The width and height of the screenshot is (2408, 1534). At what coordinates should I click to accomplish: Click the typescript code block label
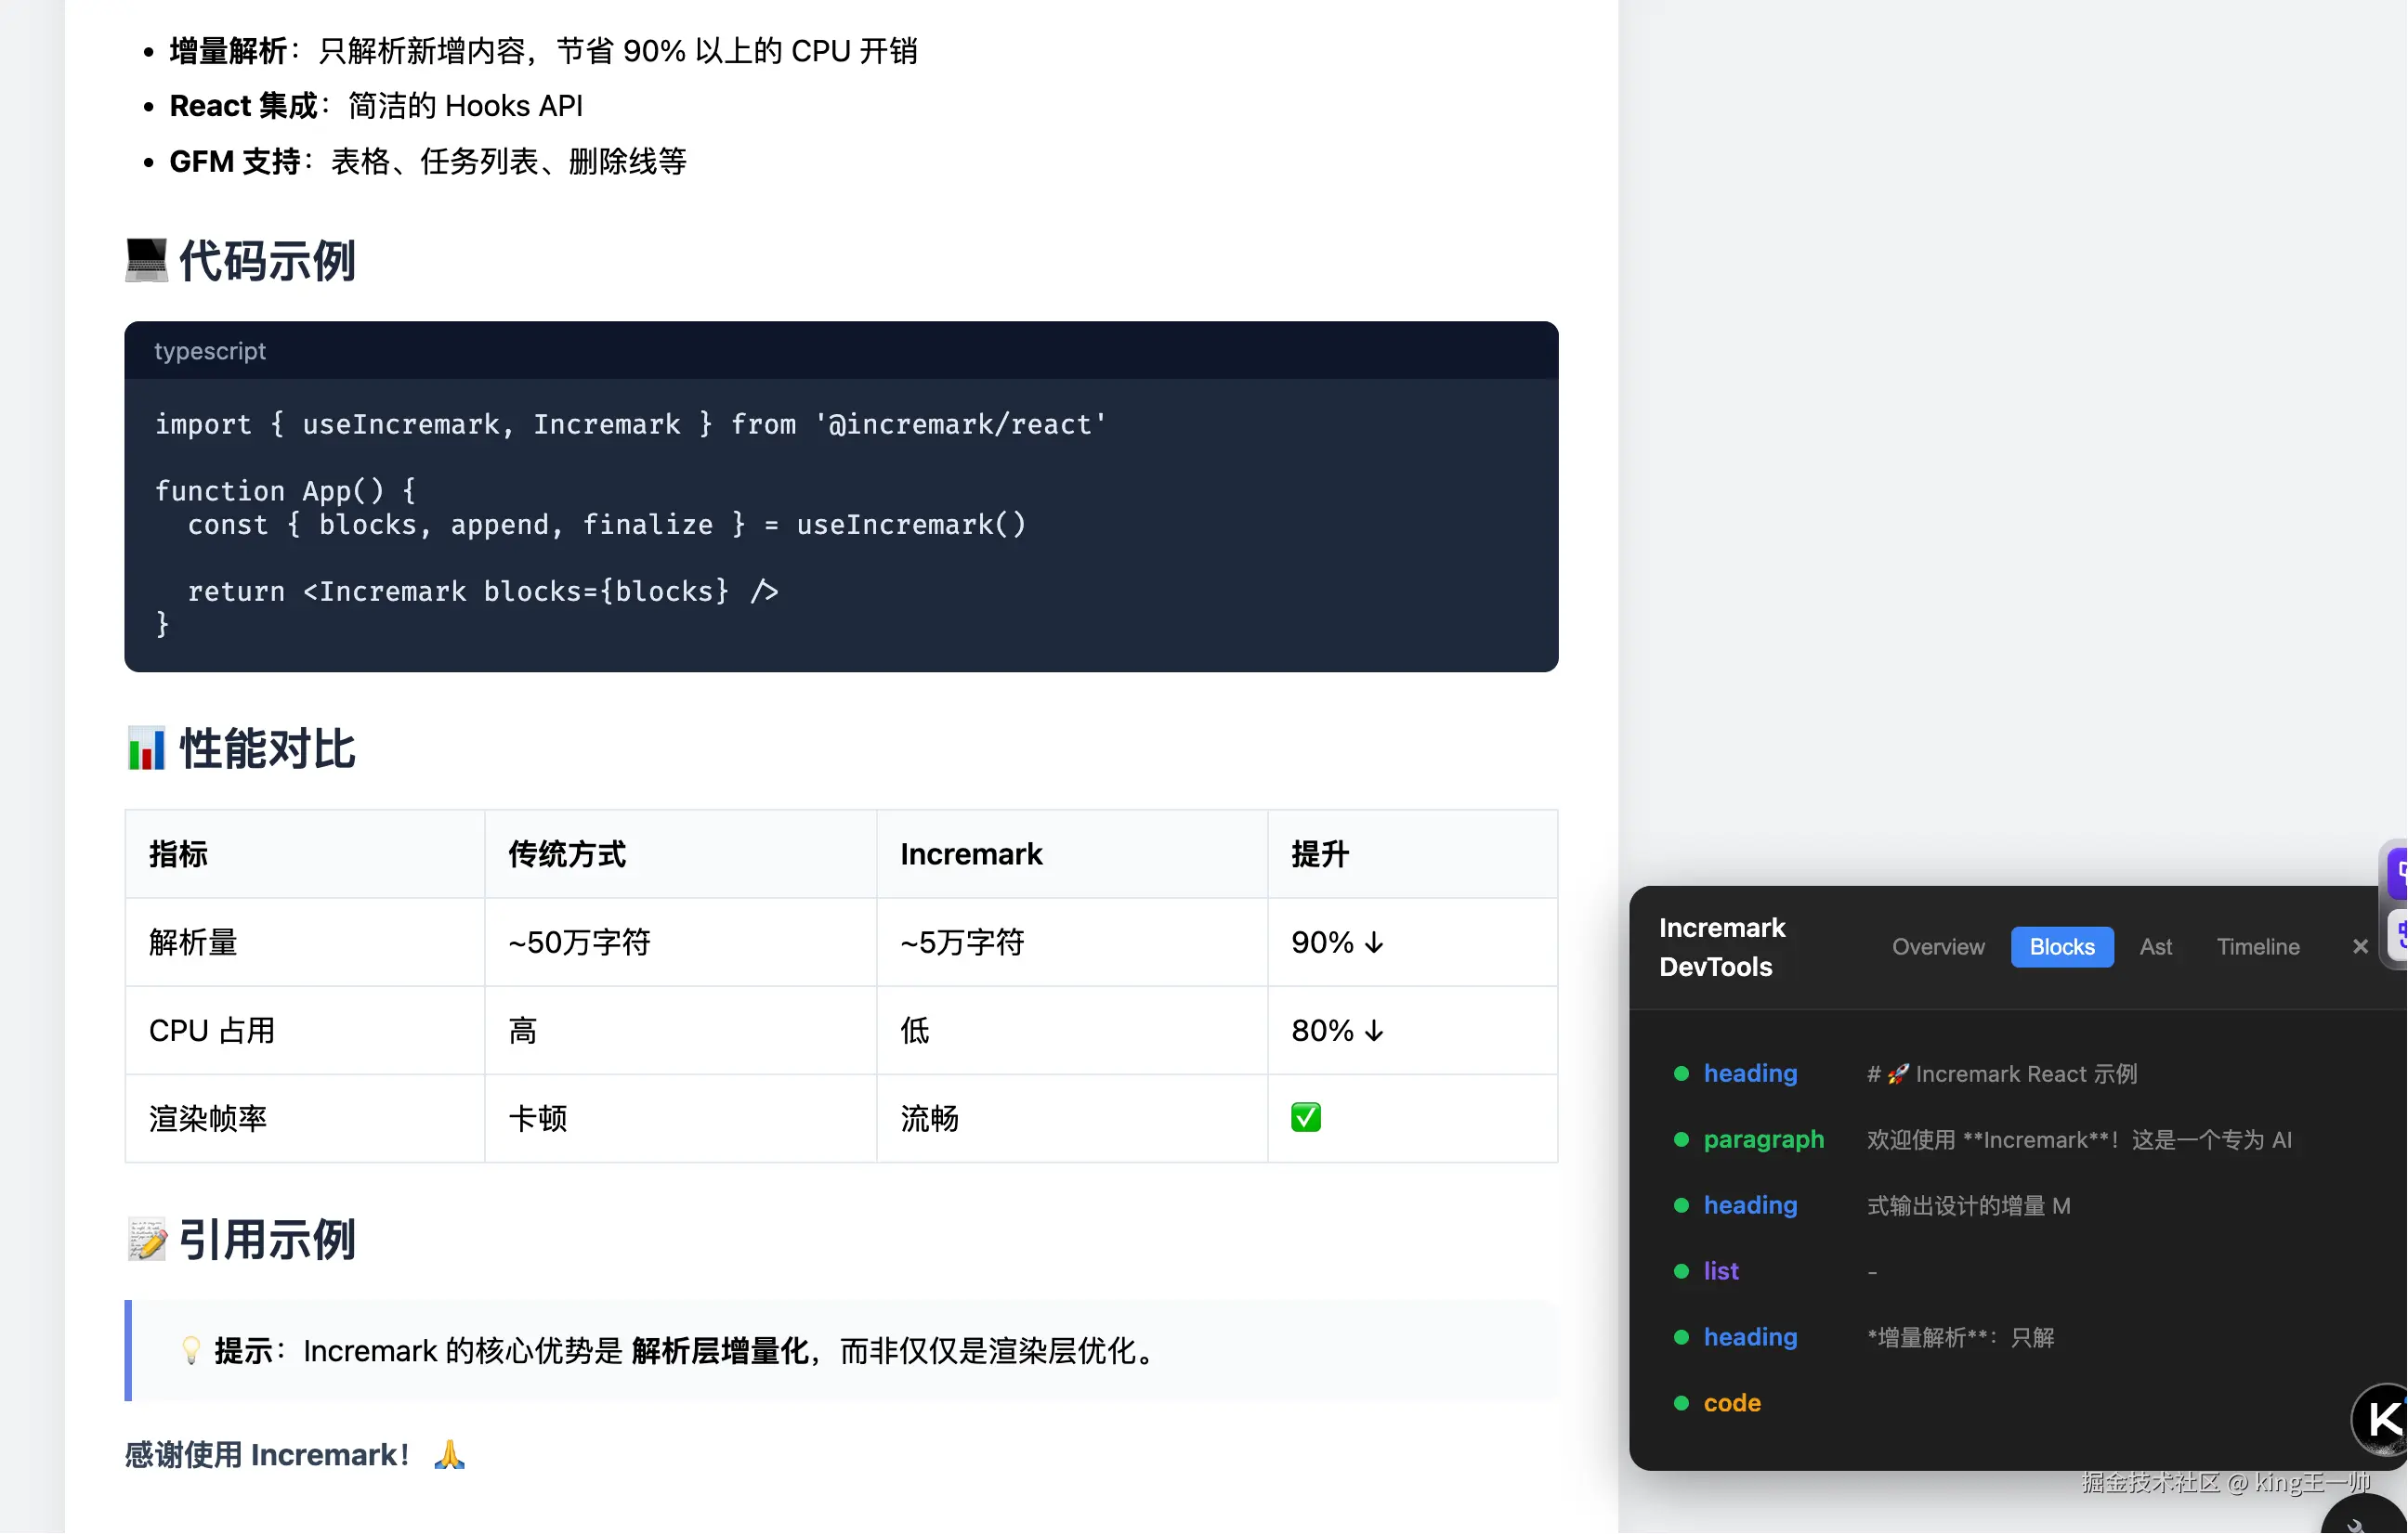(210, 351)
